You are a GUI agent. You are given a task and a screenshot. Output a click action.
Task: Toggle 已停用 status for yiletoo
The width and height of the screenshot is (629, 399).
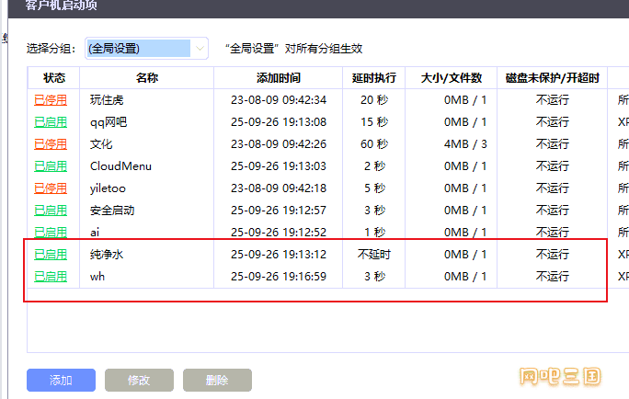click(x=51, y=188)
